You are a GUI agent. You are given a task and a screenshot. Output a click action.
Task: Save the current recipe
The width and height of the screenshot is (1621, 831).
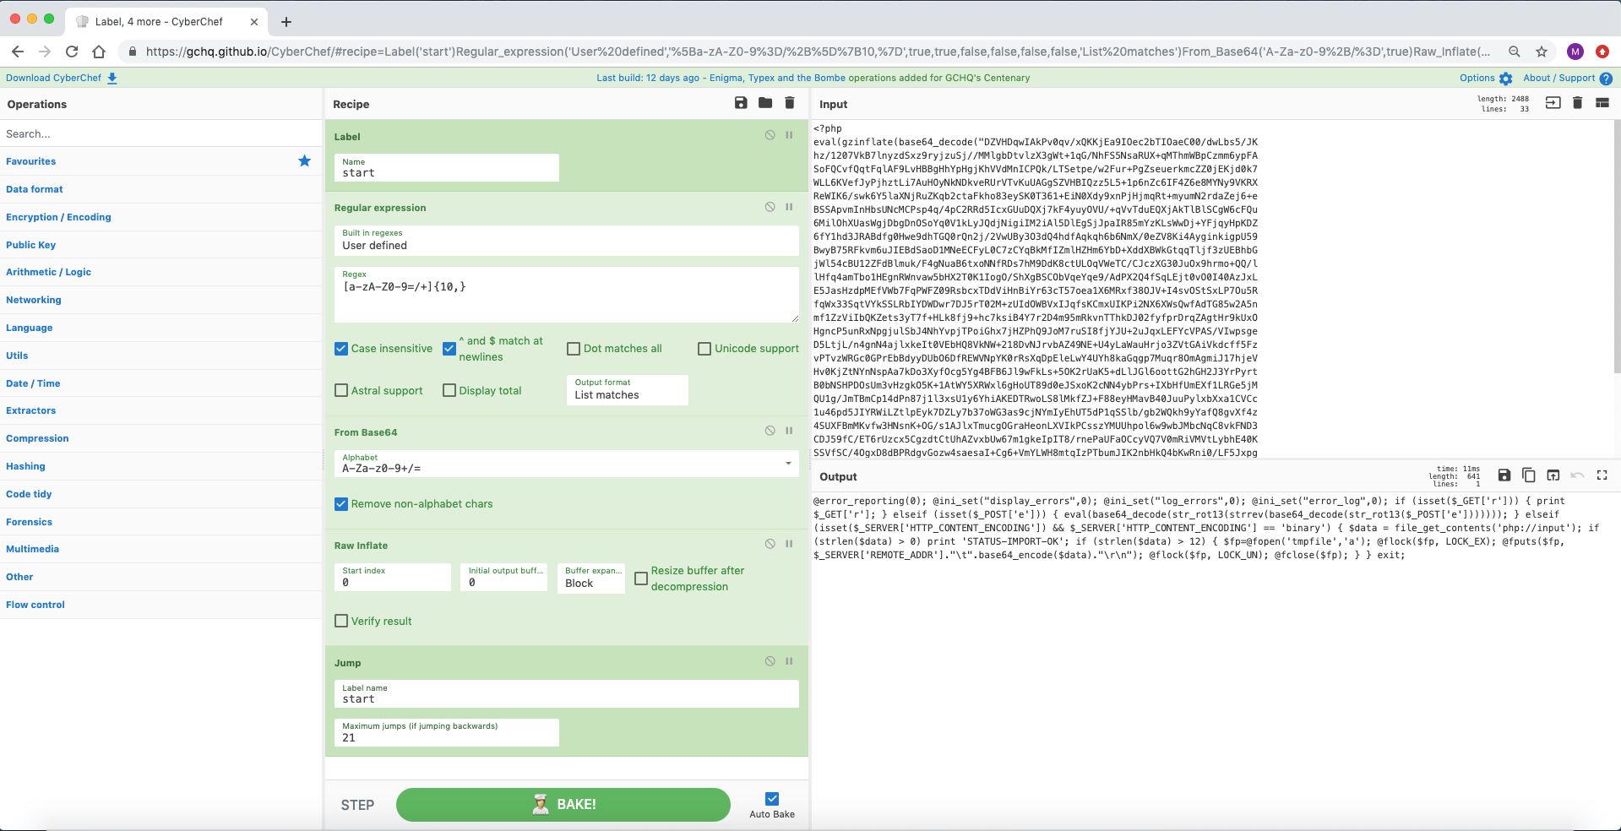point(741,103)
